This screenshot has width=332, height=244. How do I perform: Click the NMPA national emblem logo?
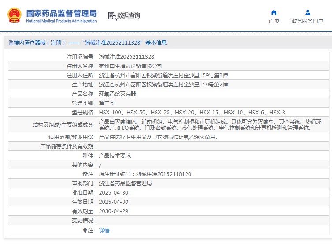[x=15, y=15]
